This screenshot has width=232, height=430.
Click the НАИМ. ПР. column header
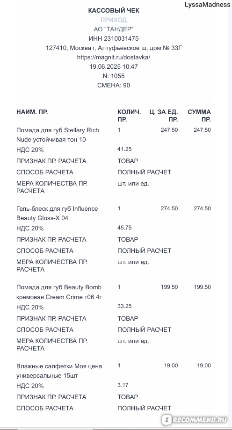(x=32, y=112)
